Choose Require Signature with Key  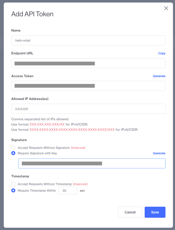click(x=14, y=153)
